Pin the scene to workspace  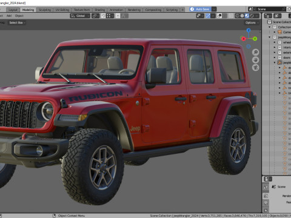(284, 9)
